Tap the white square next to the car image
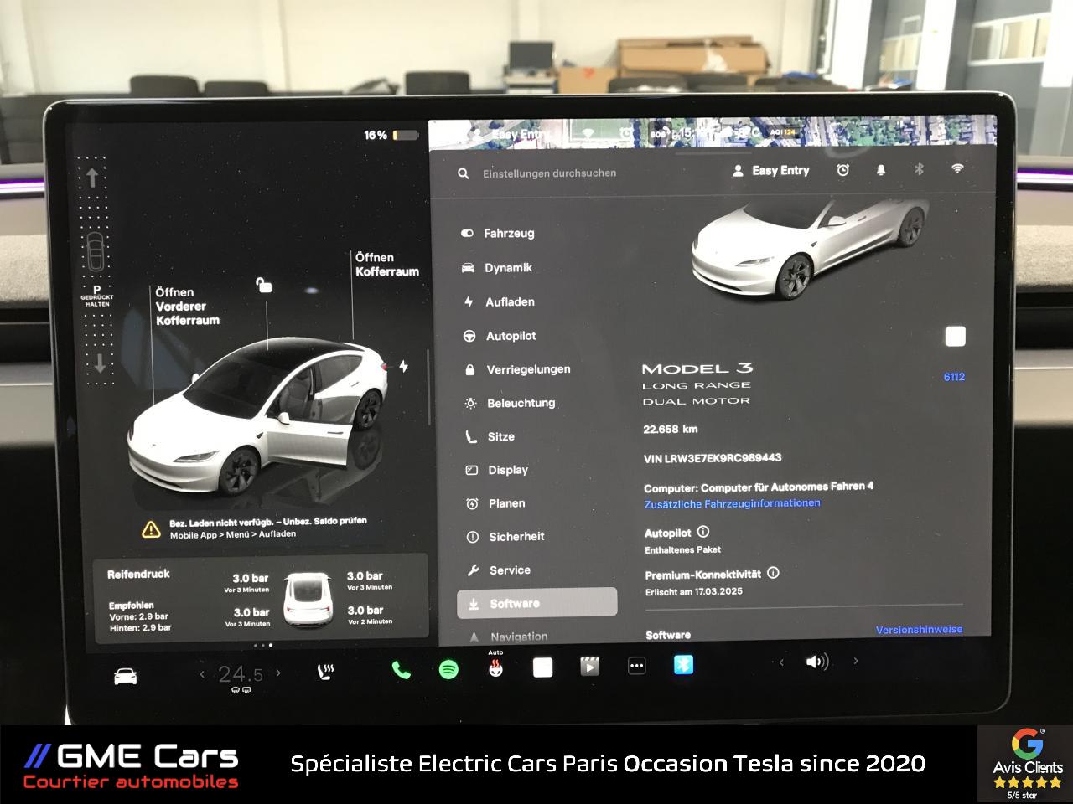1073x804 pixels. (x=956, y=337)
